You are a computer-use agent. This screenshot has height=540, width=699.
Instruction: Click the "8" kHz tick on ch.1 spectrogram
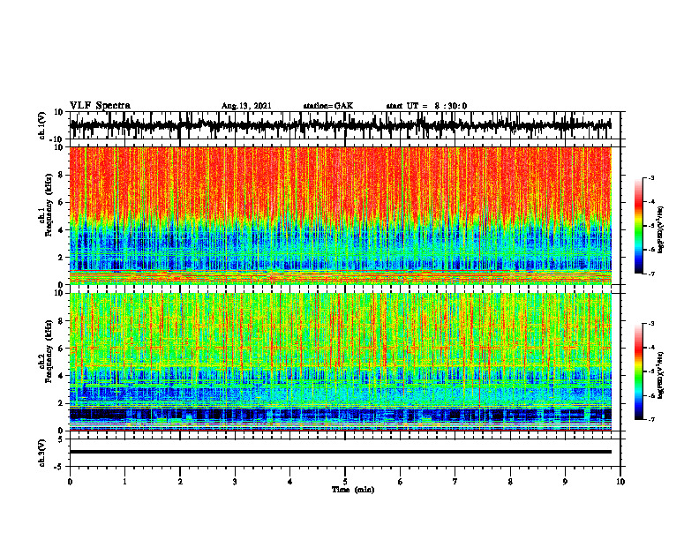61,175
